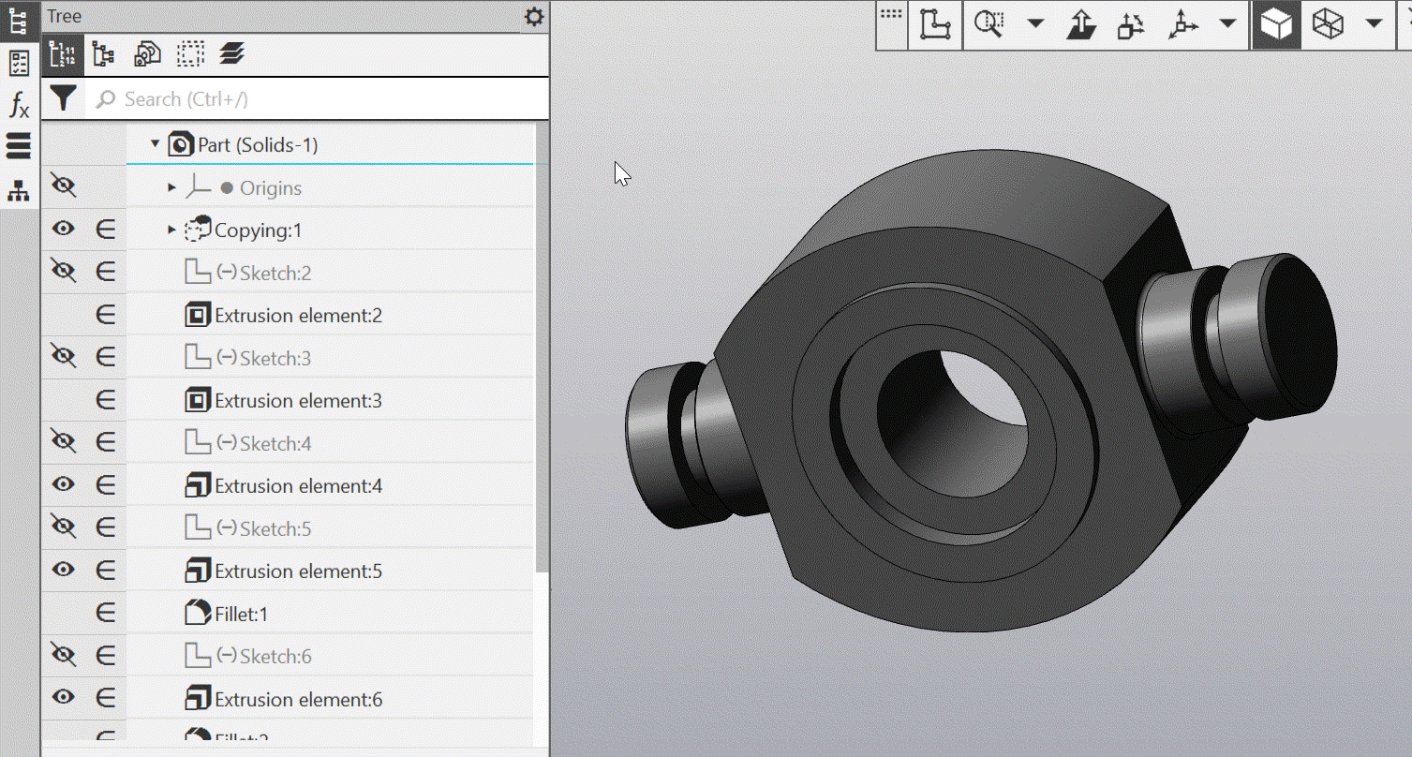Open the properties checklist tab in left sidebar

coord(19,64)
